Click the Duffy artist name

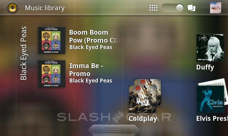click(205, 67)
